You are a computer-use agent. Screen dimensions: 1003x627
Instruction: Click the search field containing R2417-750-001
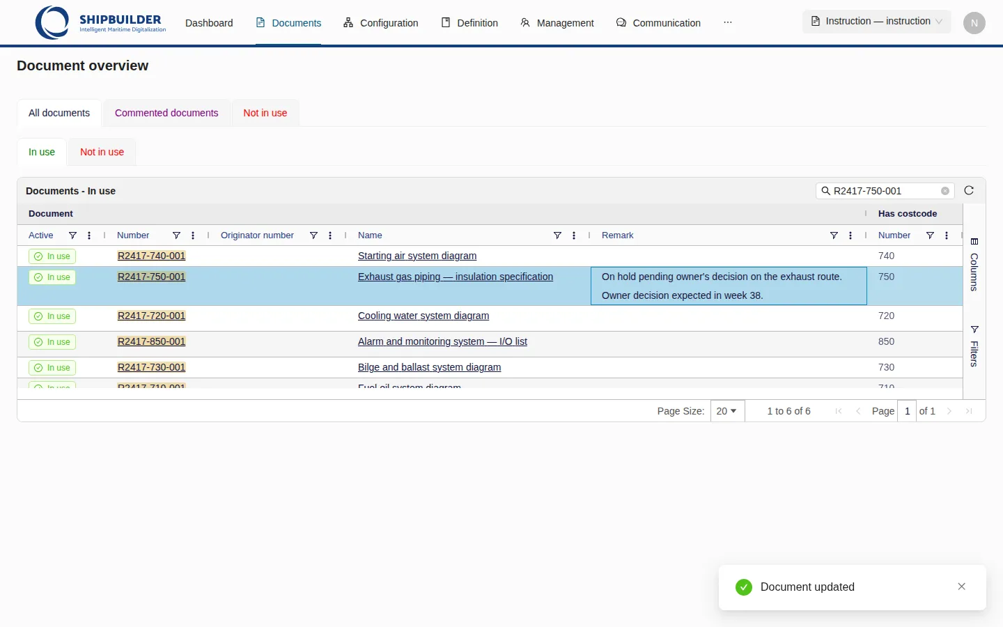tap(885, 191)
